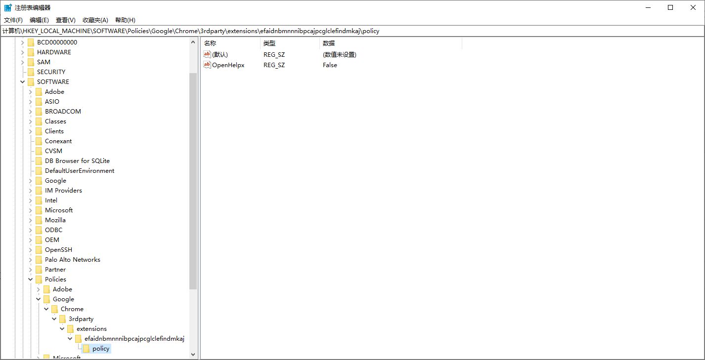Click the folder icon of the policy key
Viewport: 705px width, 360px height.
click(x=87, y=348)
